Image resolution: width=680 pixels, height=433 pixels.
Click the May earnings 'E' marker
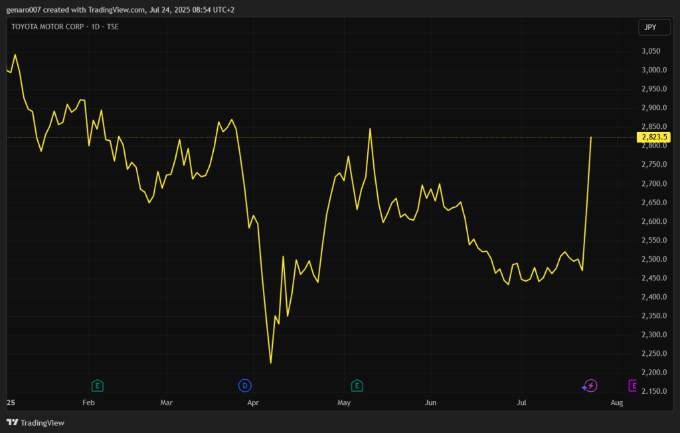(357, 385)
